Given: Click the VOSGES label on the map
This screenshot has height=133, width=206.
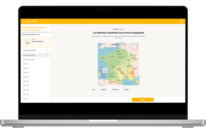Looking at the screenshot, I should pos(133,58).
